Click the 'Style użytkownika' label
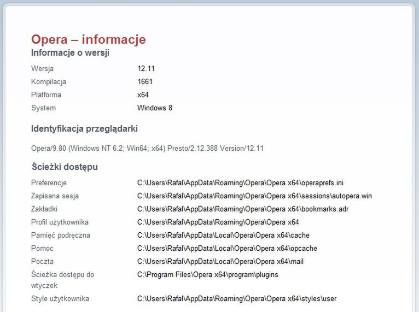 click(60, 298)
